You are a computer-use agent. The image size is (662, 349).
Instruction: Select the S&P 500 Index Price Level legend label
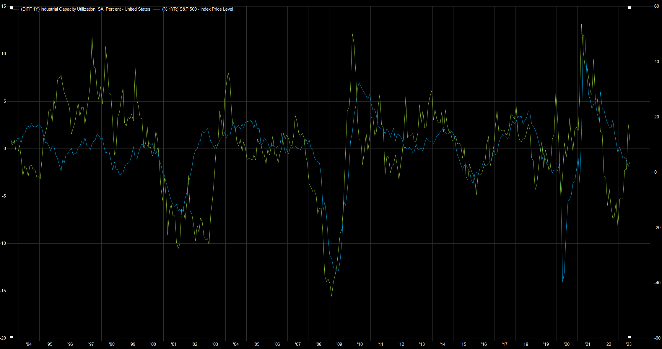198,9
